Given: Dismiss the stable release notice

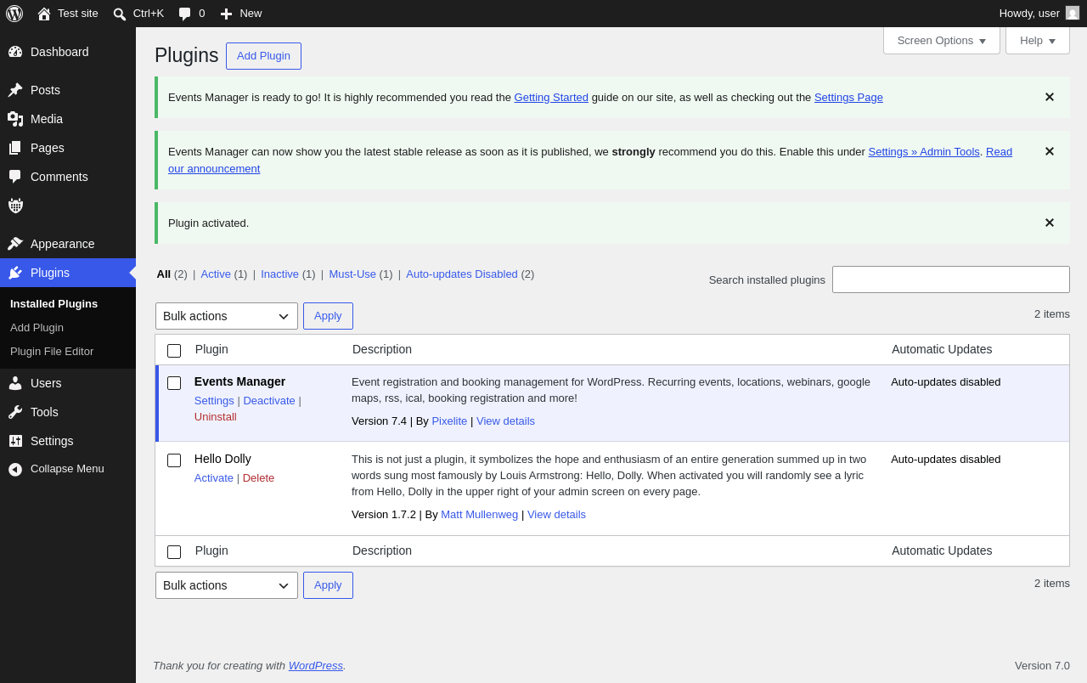Looking at the screenshot, I should pyautogui.click(x=1049, y=151).
